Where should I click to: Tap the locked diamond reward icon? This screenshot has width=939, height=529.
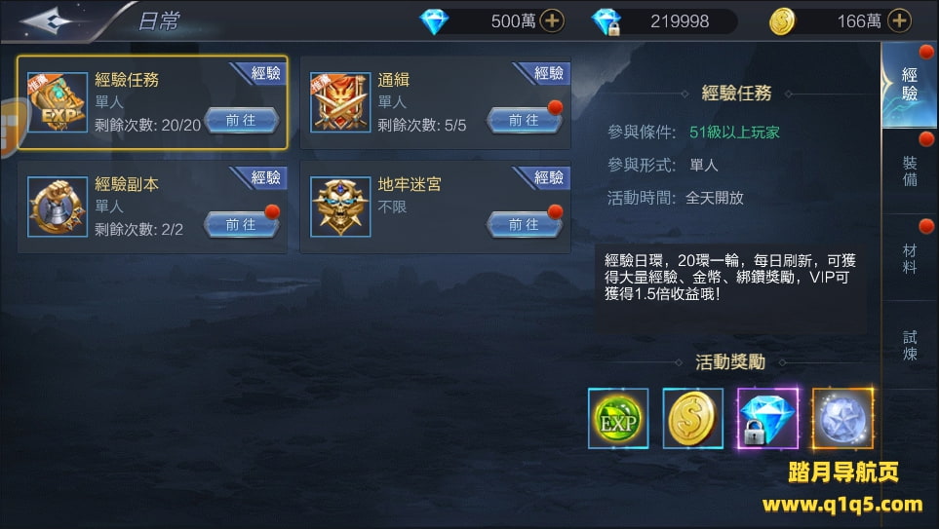click(x=767, y=418)
